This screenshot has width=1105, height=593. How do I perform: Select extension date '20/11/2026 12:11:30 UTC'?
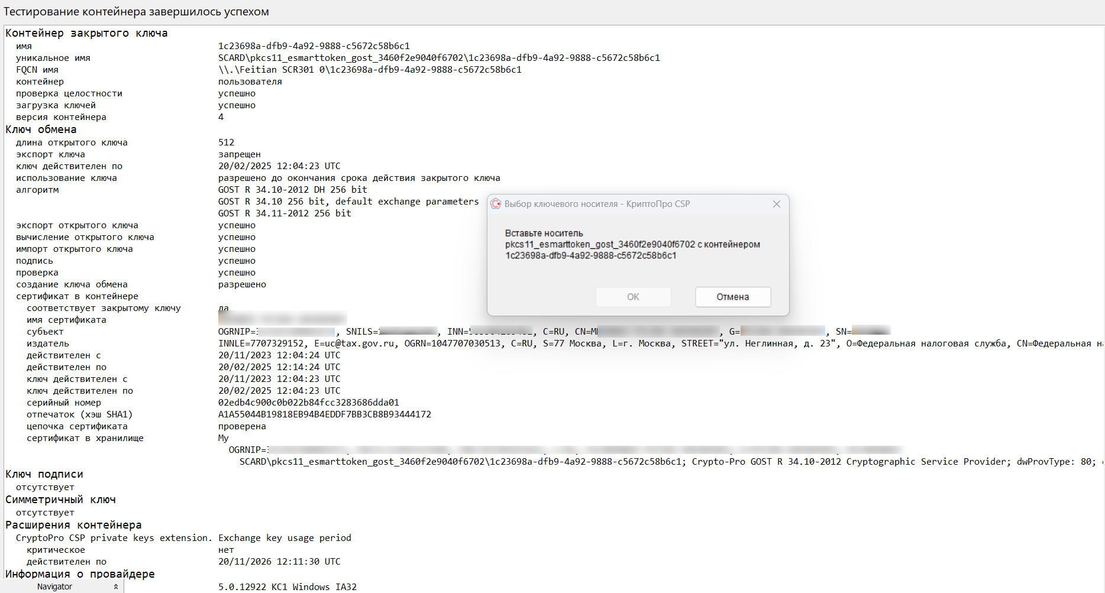point(279,562)
